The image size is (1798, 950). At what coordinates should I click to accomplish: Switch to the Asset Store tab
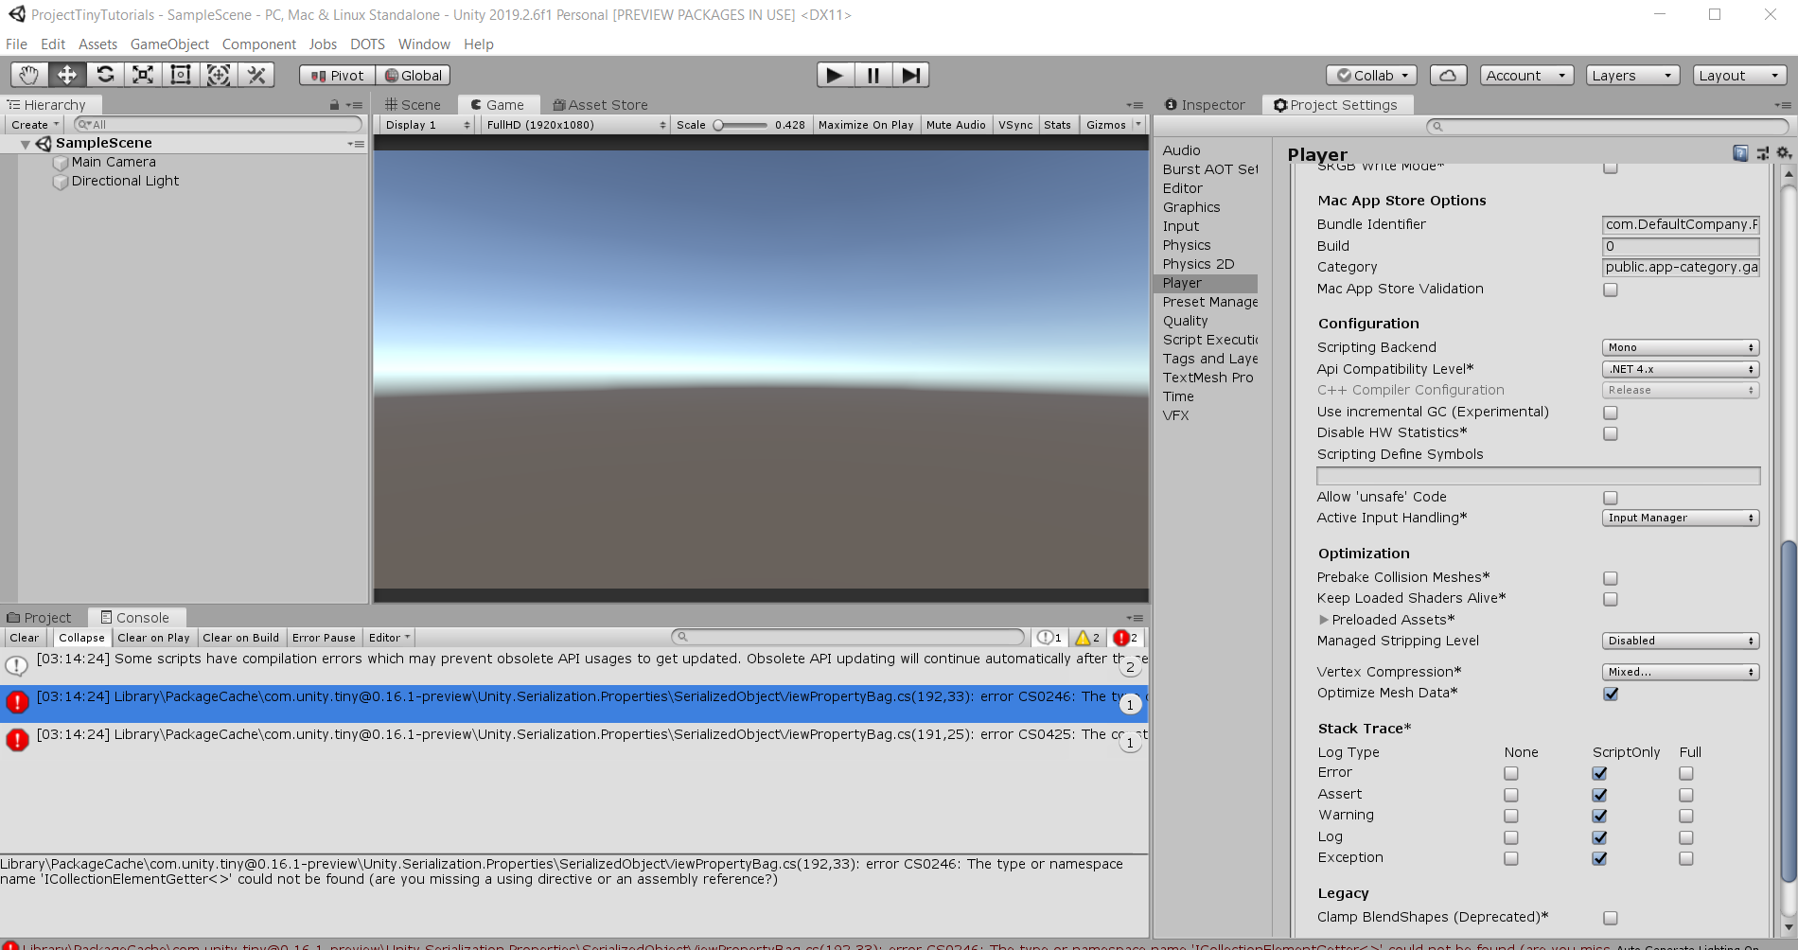[601, 105]
